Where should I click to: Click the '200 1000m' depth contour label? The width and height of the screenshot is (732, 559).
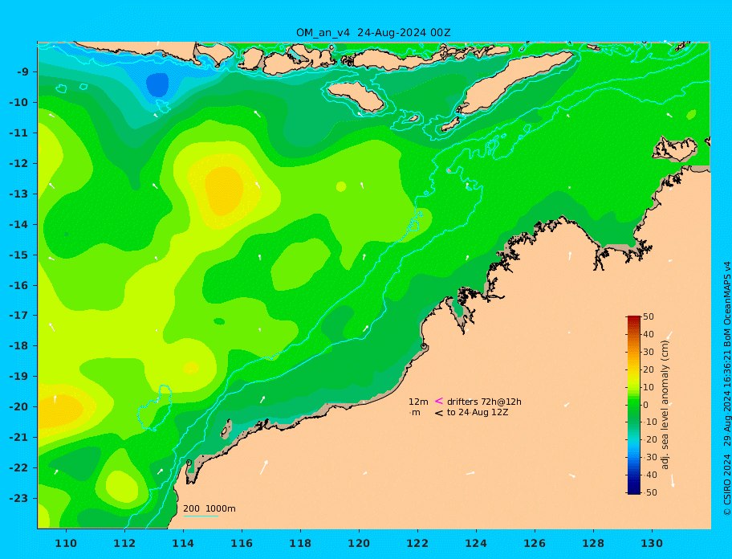pyautogui.click(x=209, y=508)
